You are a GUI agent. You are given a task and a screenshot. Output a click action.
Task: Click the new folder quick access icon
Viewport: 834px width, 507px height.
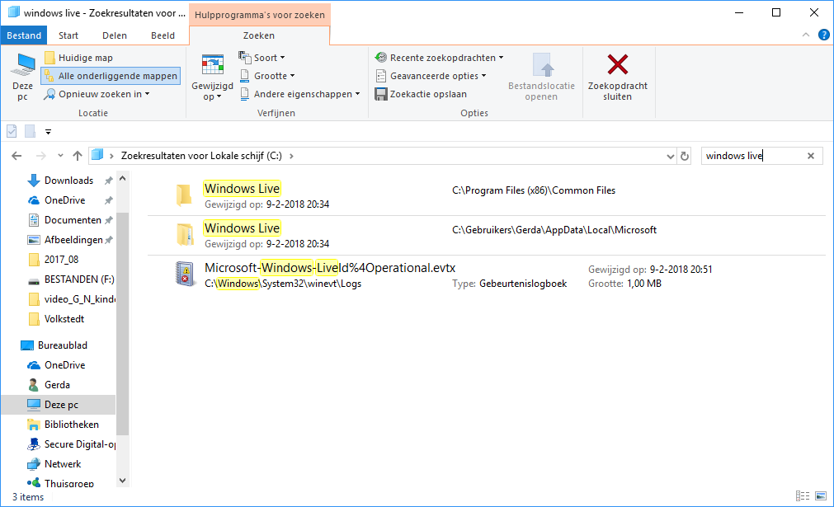tap(31, 131)
